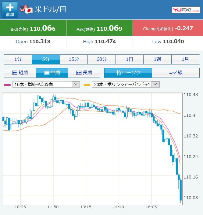Switch chart to 線 line style

point(176,73)
